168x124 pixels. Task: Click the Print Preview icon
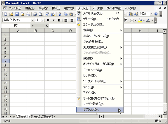(x=41, y=14)
